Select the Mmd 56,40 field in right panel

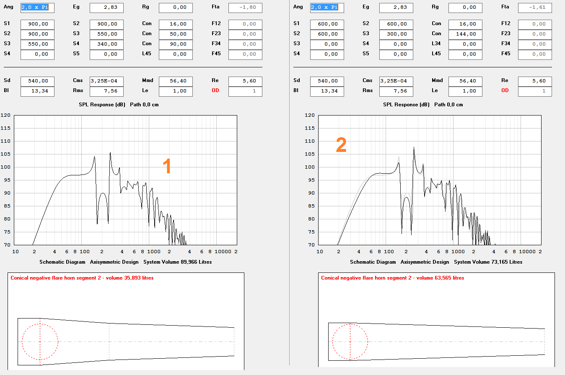465,81
